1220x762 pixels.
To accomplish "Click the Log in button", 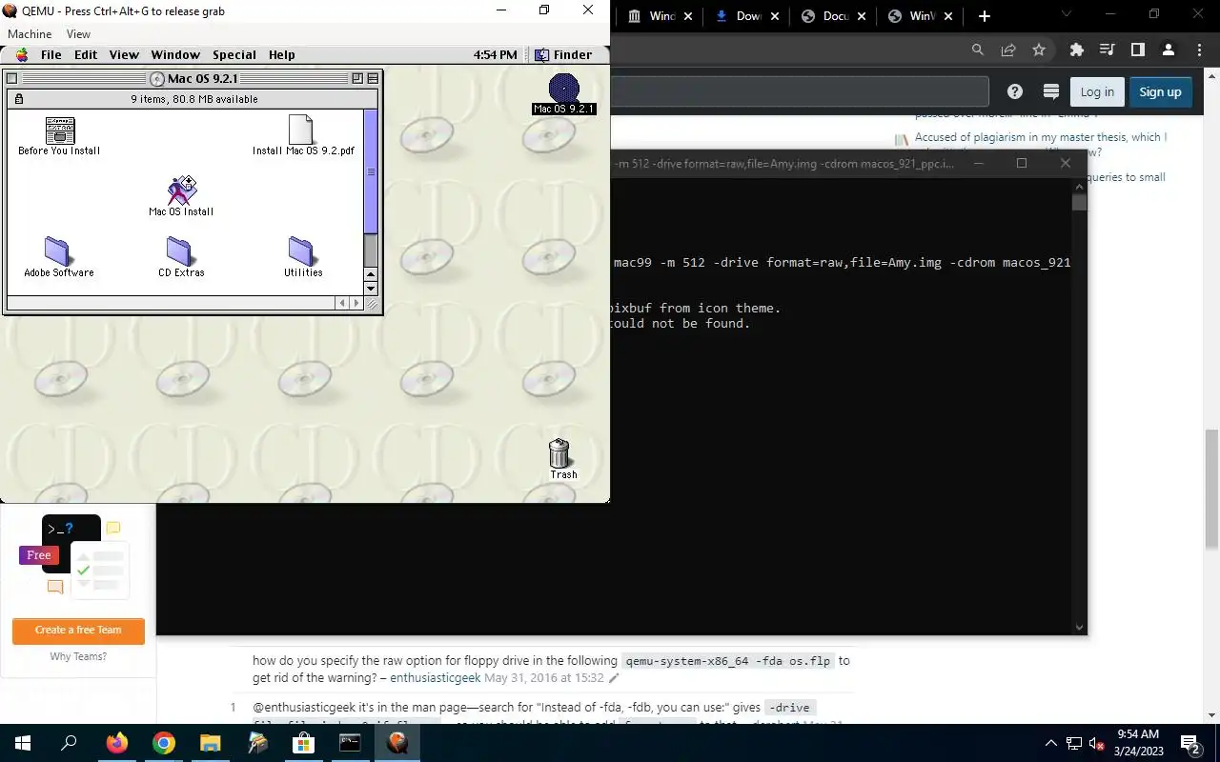I will pyautogui.click(x=1097, y=91).
